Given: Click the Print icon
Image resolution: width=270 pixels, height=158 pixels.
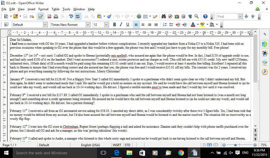Looking at the screenshot, I should click(56, 16).
